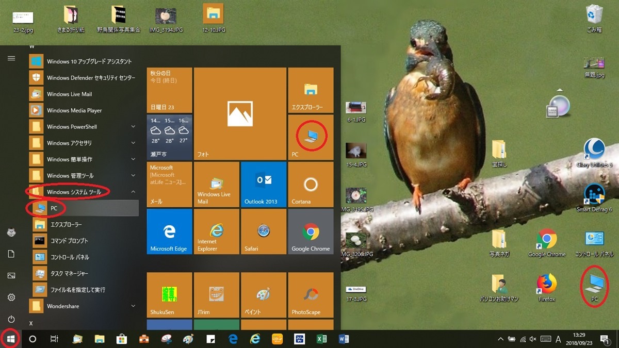
Task: Click the user account avatar in Start menu
Action: pyautogui.click(x=11, y=233)
